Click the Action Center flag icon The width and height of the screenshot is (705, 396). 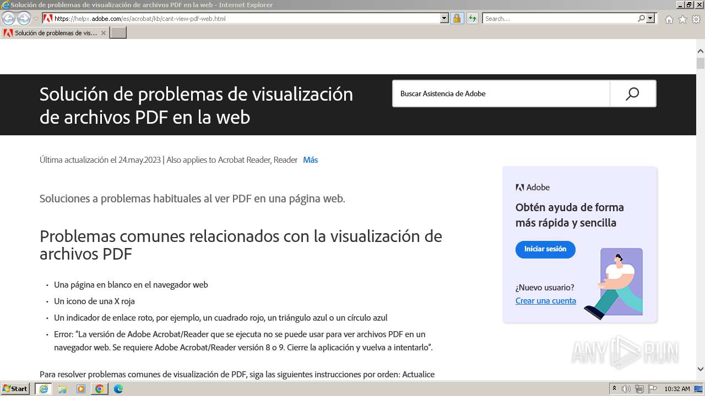[x=653, y=389]
